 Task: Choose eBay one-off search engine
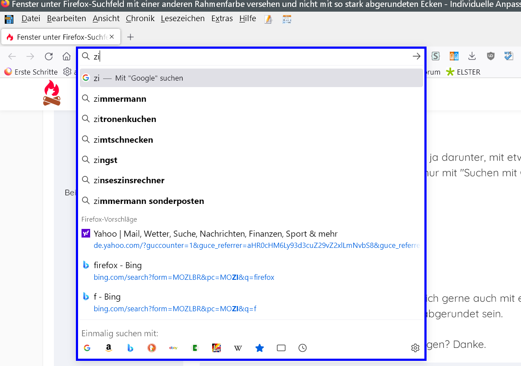pos(173,348)
